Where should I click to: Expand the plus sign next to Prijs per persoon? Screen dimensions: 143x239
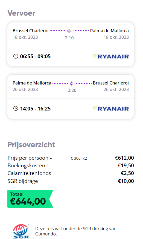click(x=51, y=159)
